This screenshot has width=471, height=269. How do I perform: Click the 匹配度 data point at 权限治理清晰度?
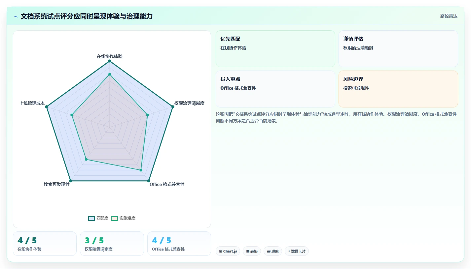point(172,106)
